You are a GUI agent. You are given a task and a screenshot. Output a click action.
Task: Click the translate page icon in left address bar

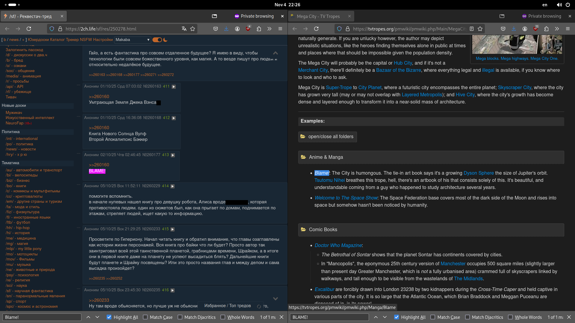[184, 29]
